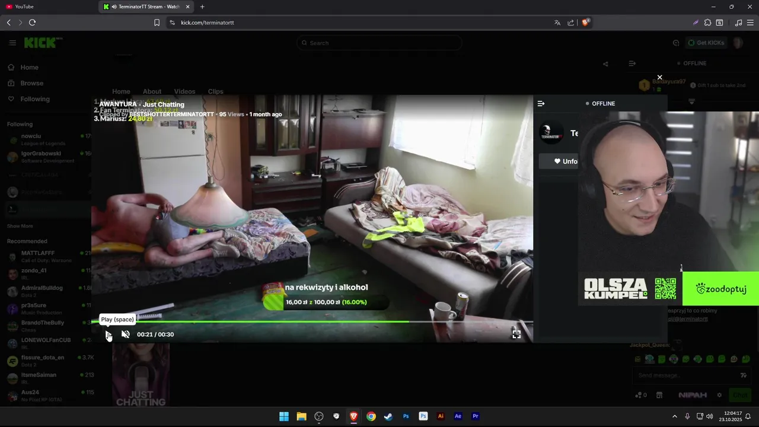Switch to the channel Home tab
Image resolution: width=759 pixels, height=427 pixels.
point(121,91)
